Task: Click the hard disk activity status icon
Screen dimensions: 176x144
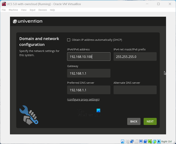Action: click(x=123, y=141)
